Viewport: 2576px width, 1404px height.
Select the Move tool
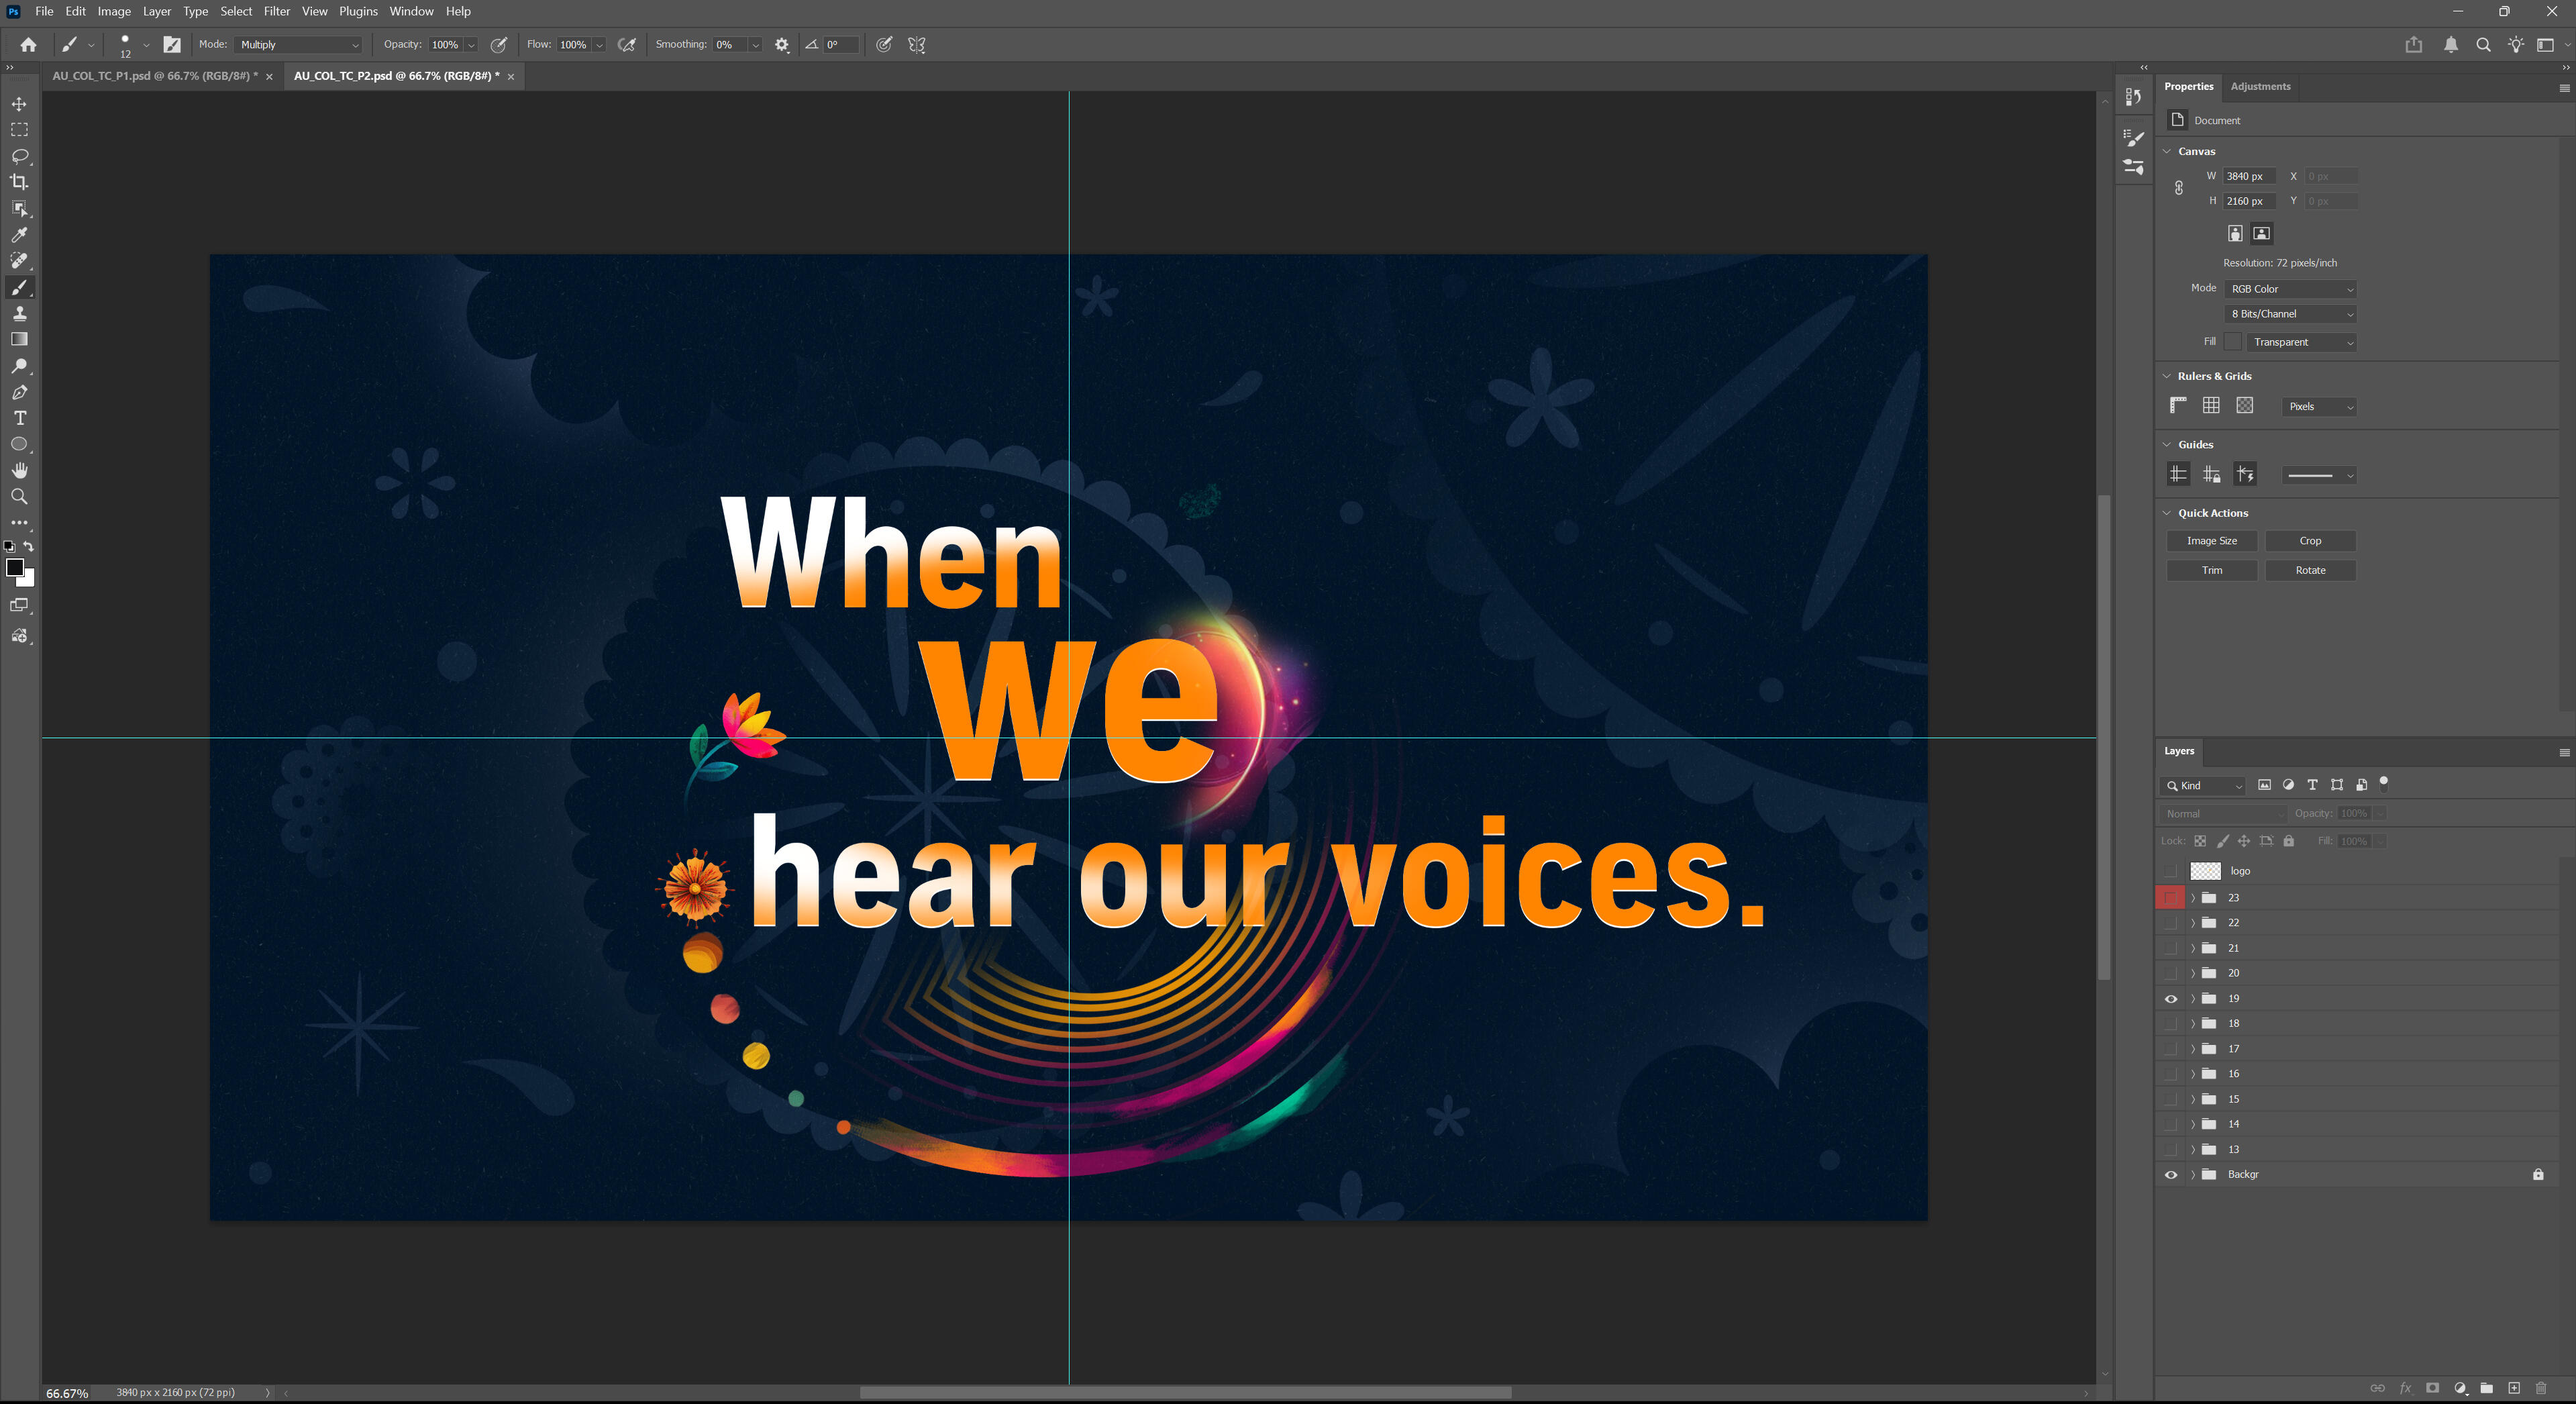[x=19, y=104]
